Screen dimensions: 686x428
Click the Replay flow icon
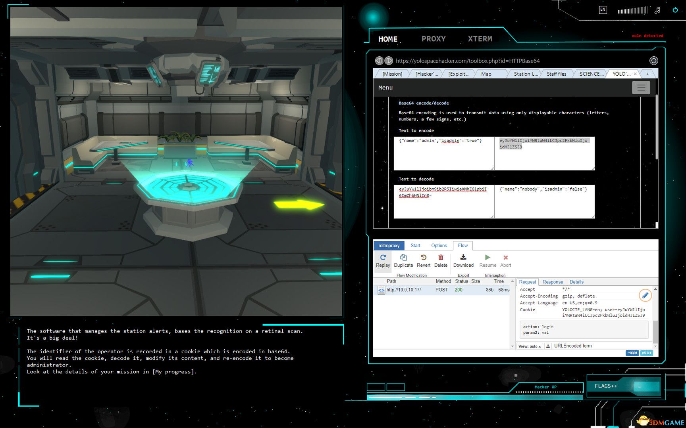383,258
